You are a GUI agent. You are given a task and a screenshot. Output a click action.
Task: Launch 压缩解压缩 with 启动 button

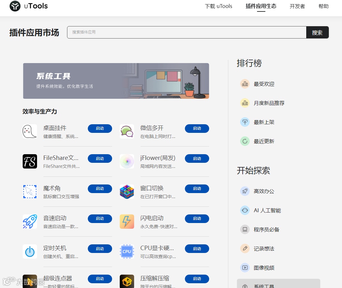(197, 279)
